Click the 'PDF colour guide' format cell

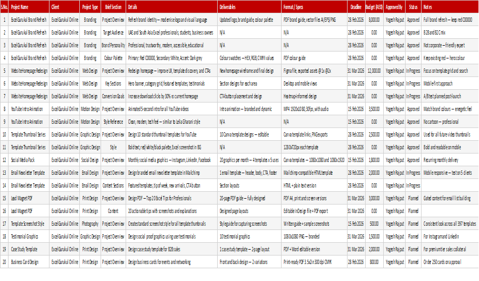314,58
